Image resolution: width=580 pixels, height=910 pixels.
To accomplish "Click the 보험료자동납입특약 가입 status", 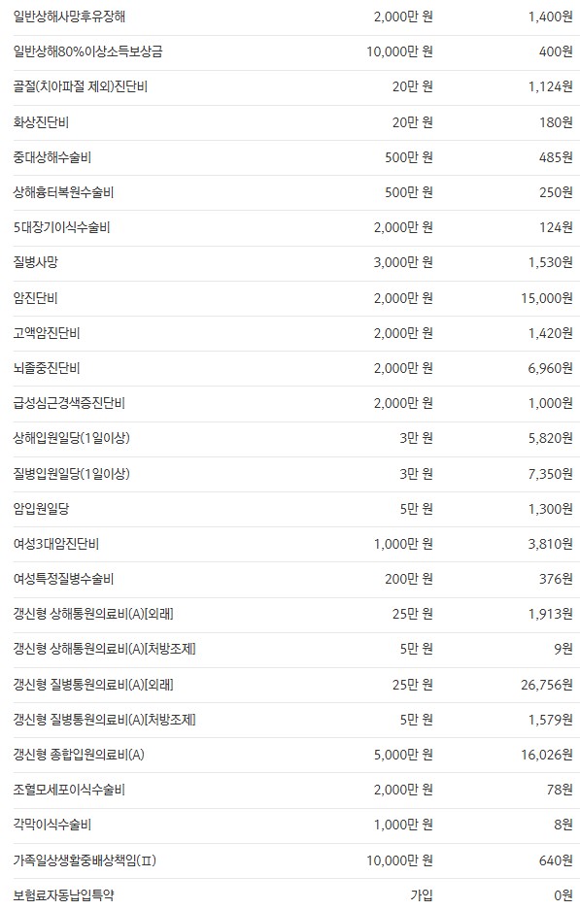I will pos(422,895).
